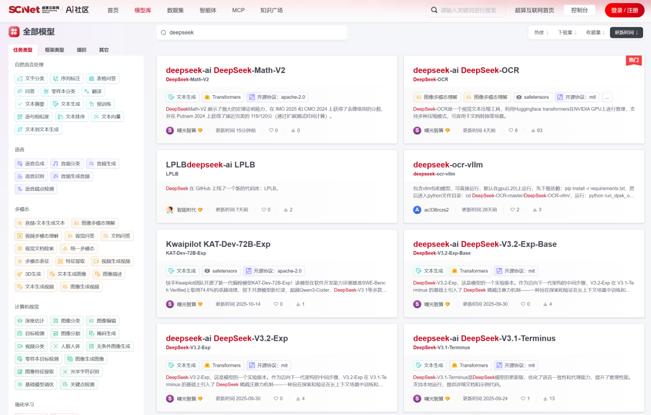
Task: Click the heart icon on DeepSeek-Math-V2 card
Action: (x=271, y=130)
